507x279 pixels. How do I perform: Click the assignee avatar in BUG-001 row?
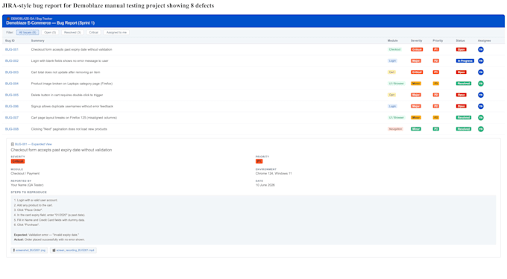tap(481, 49)
